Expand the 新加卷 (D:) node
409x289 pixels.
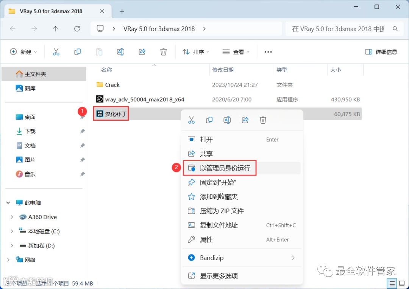tap(12, 245)
